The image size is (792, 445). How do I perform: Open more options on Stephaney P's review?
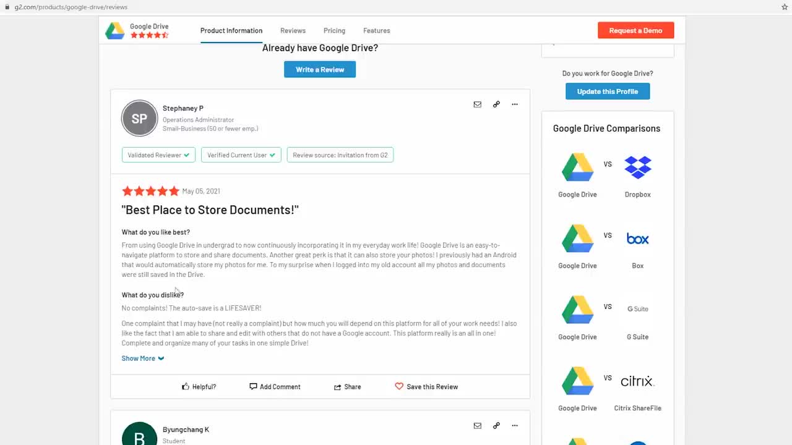pos(515,104)
